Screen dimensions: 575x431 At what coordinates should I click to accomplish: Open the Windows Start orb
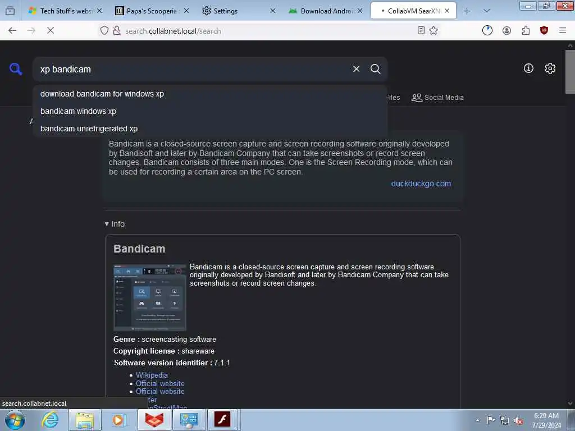click(x=15, y=420)
